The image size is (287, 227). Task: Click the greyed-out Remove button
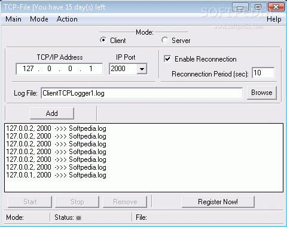[125, 202]
